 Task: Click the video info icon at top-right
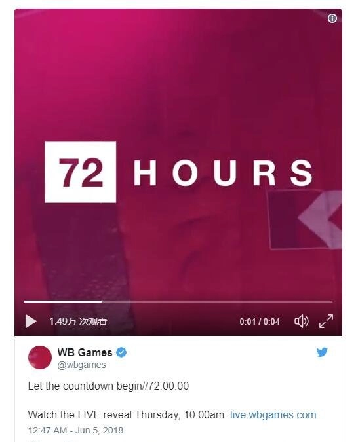pyautogui.click(x=332, y=18)
